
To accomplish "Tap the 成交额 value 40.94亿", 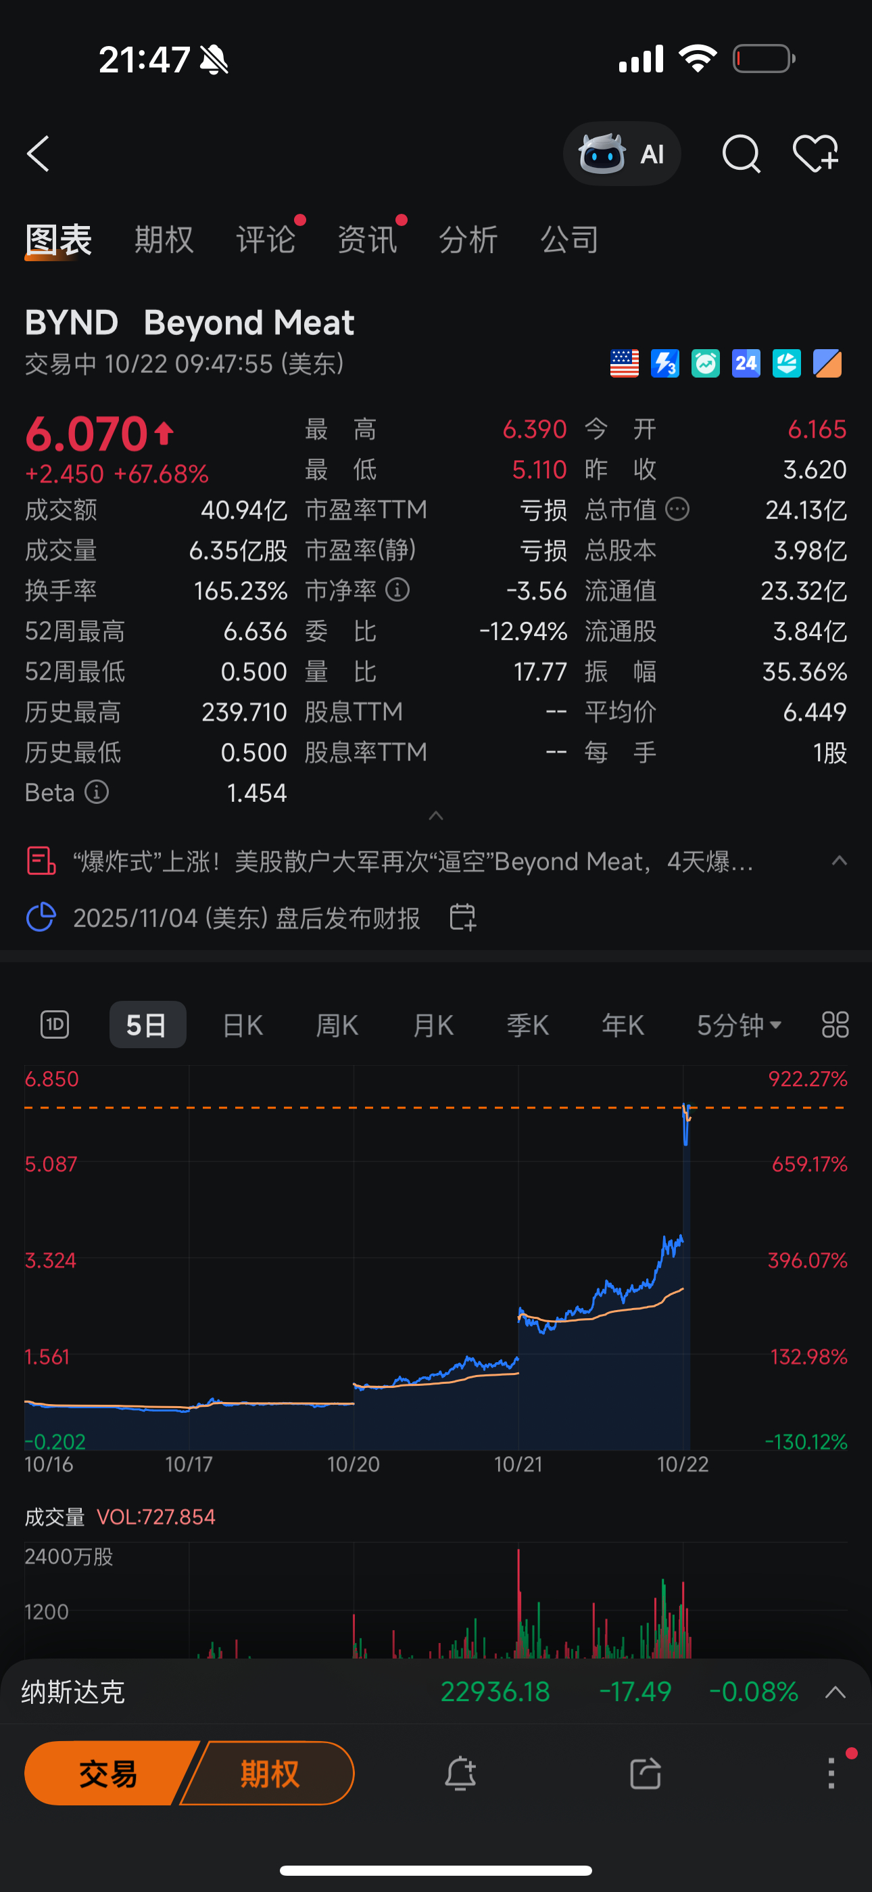I will tap(244, 510).
